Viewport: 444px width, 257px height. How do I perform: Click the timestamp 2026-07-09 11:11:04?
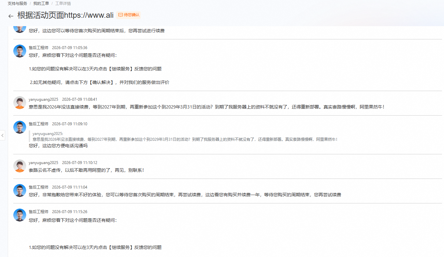pos(70,187)
